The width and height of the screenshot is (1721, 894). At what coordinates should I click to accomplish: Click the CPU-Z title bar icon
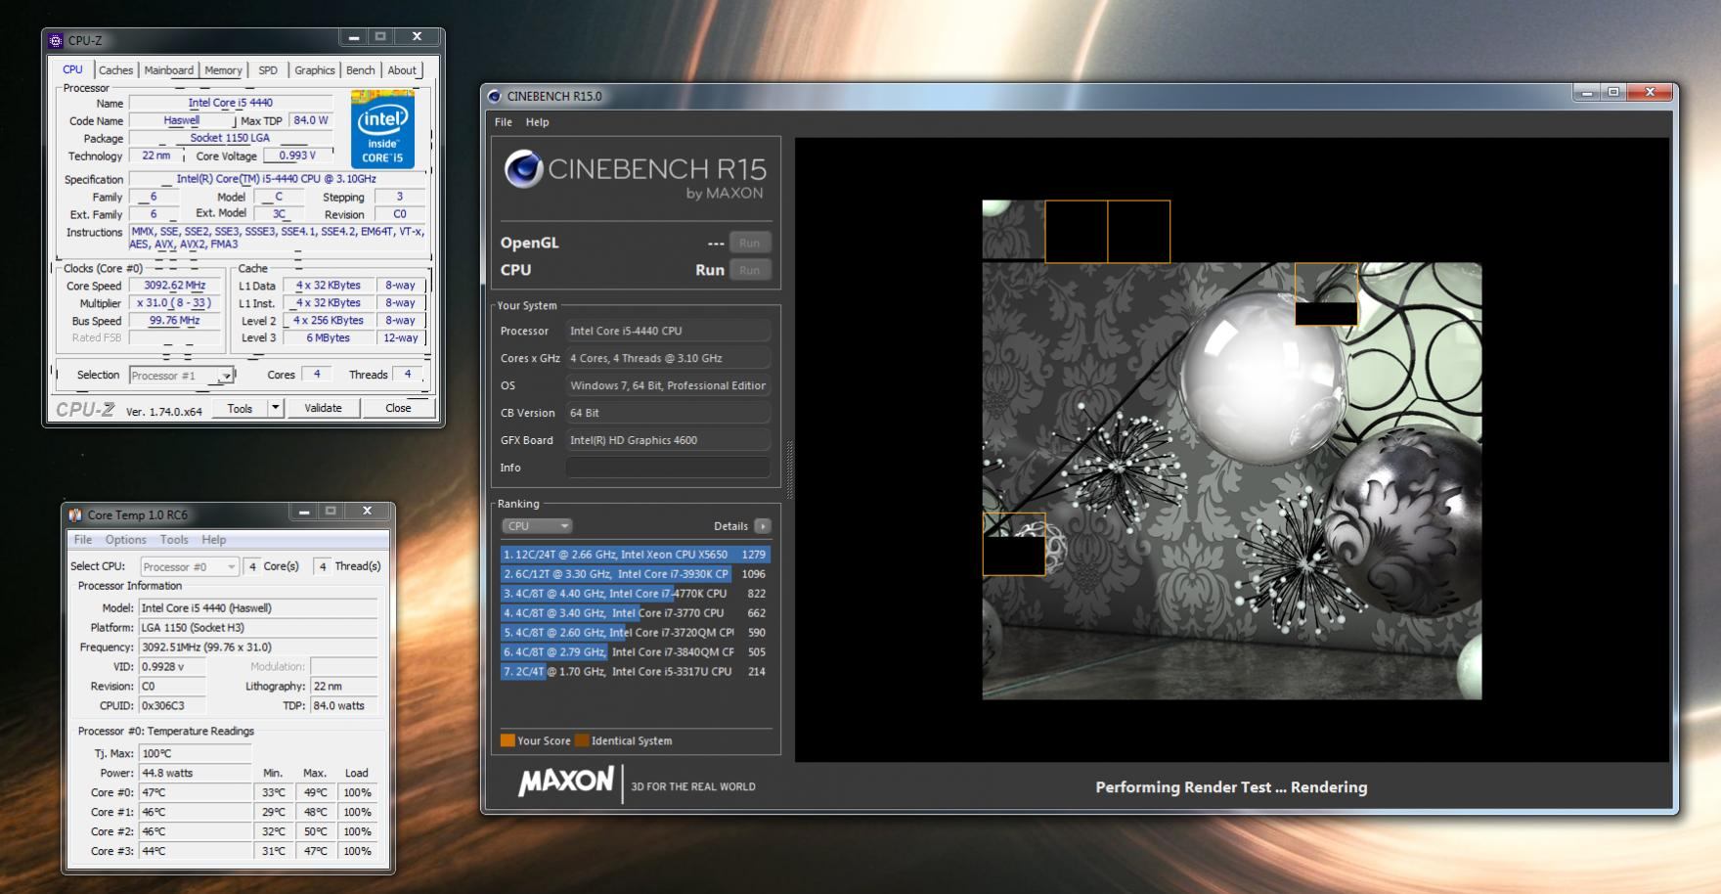56,41
